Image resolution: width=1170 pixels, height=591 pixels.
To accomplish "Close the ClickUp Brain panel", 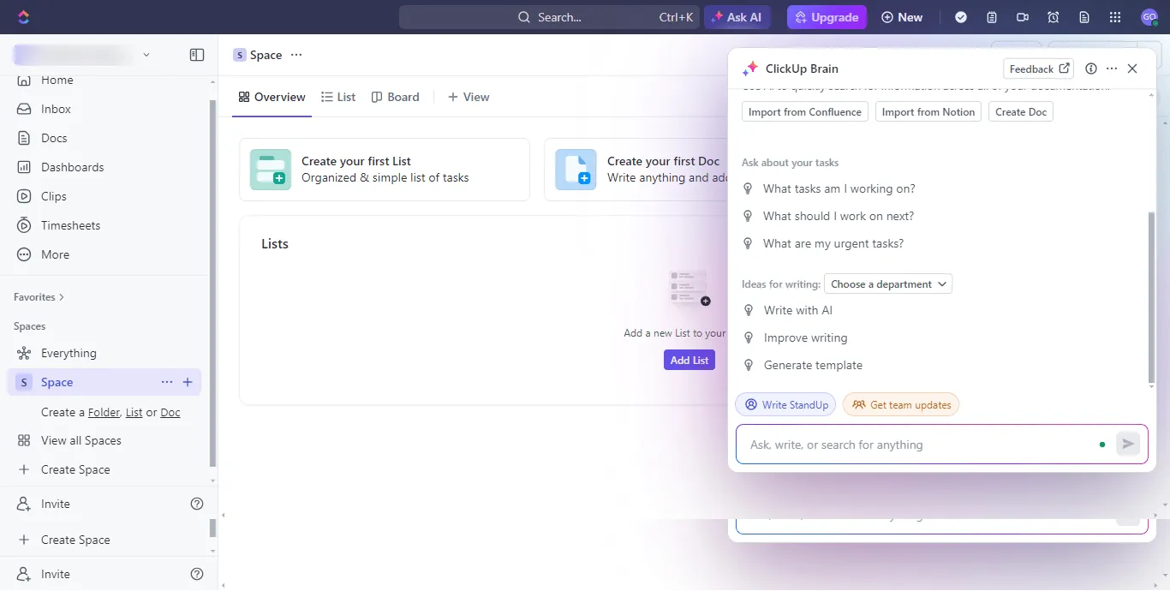I will click(x=1132, y=69).
